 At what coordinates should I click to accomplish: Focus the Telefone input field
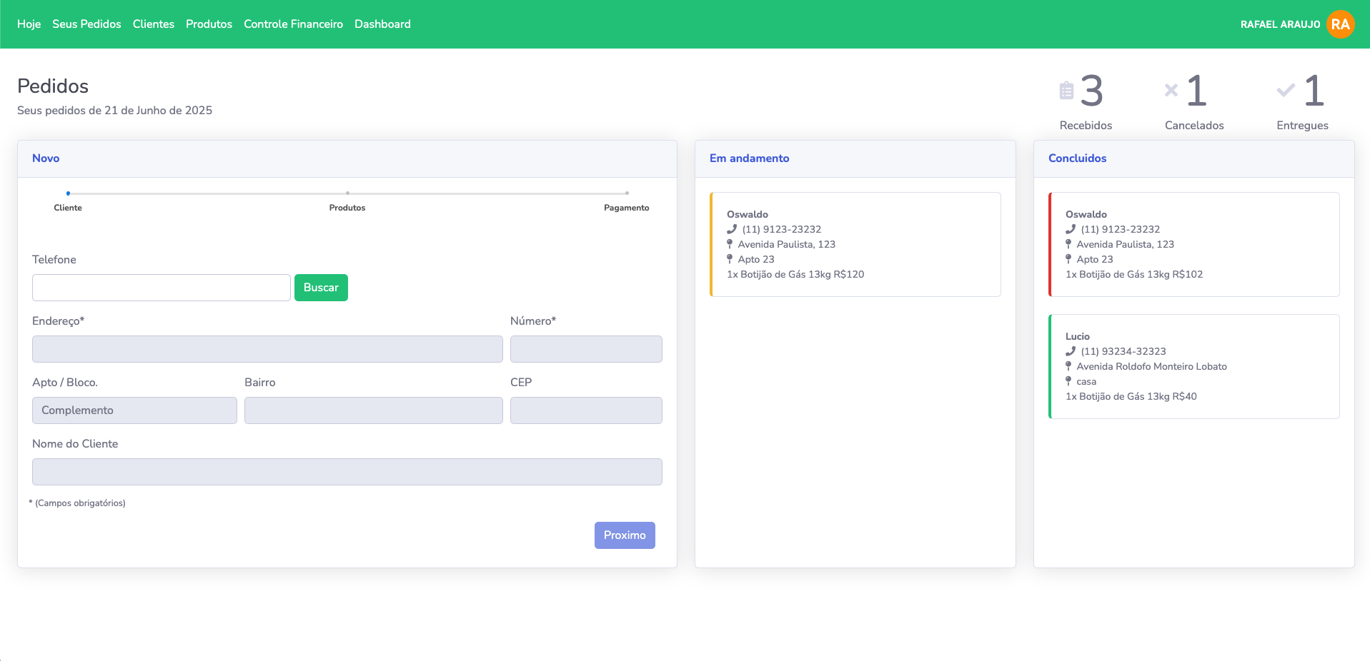tap(162, 288)
